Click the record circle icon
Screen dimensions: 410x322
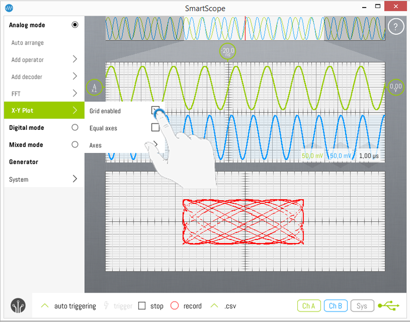(x=174, y=306)
